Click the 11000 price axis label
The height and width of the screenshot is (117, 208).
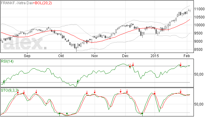199,9
